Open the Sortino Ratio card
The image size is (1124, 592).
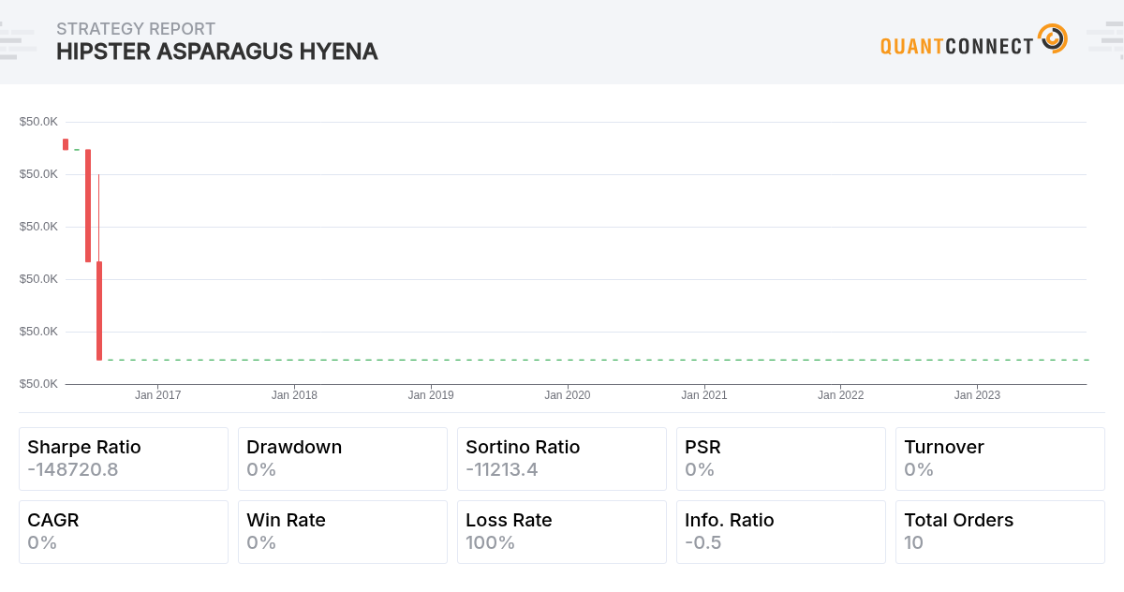[x=562, y=459]
